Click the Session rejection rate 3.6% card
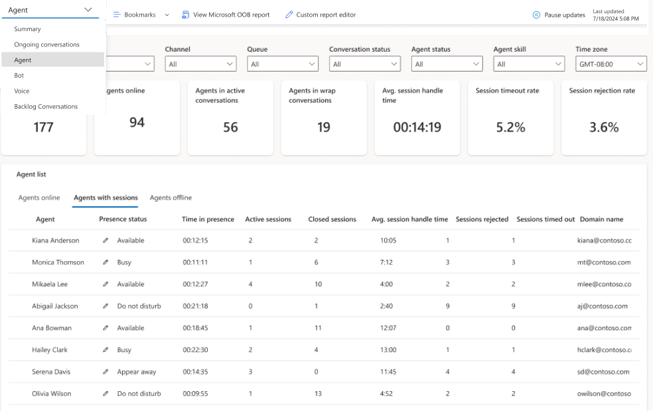The image size is (653, 411). (604, 118)
